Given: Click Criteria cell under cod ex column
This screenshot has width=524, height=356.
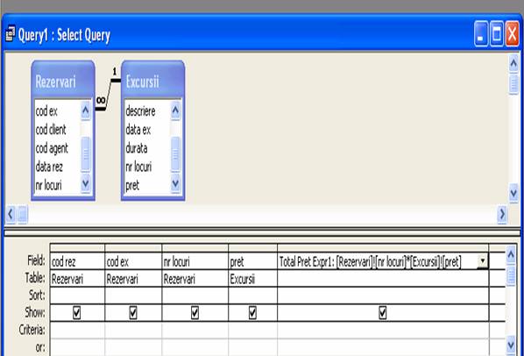Looking at the screenshot, I should coord(133,331).
